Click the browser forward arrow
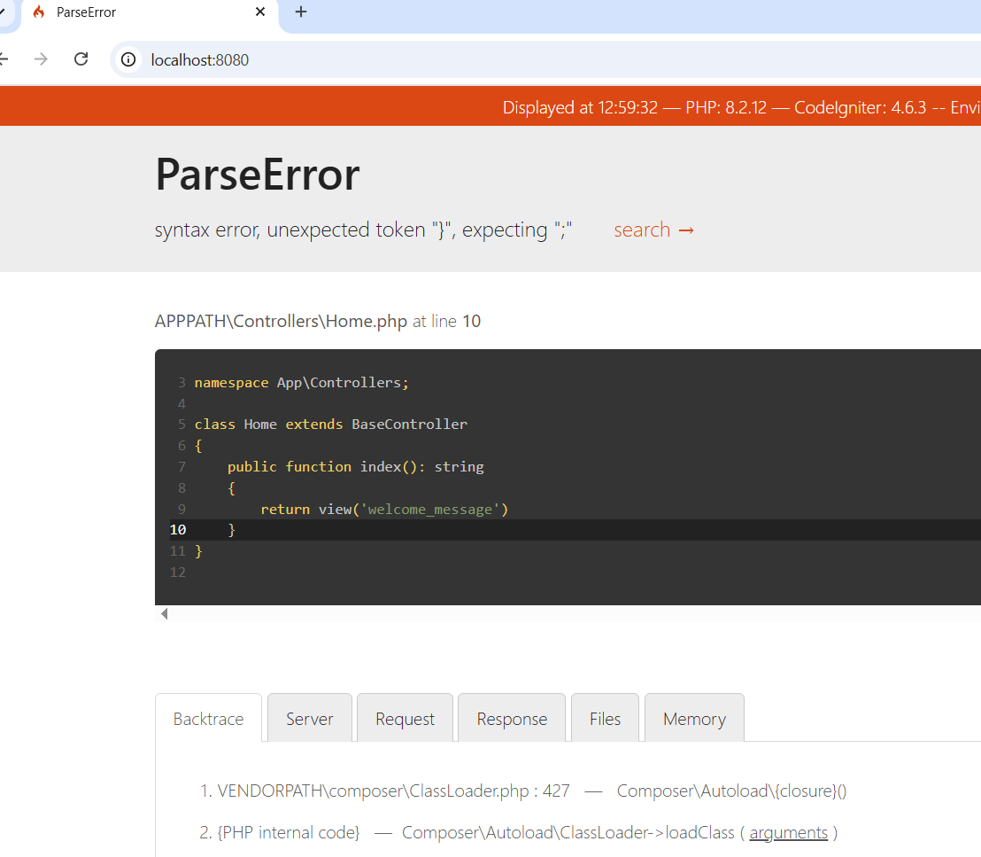981x857 pixels. pos(41,59)
